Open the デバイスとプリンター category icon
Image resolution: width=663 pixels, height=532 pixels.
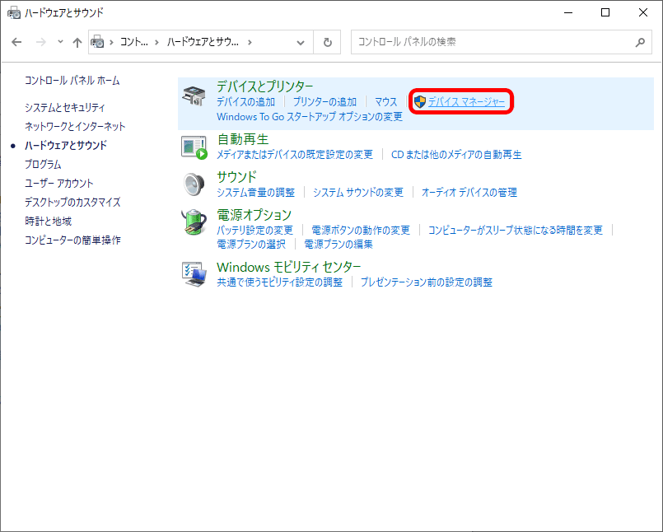point(194,96)
